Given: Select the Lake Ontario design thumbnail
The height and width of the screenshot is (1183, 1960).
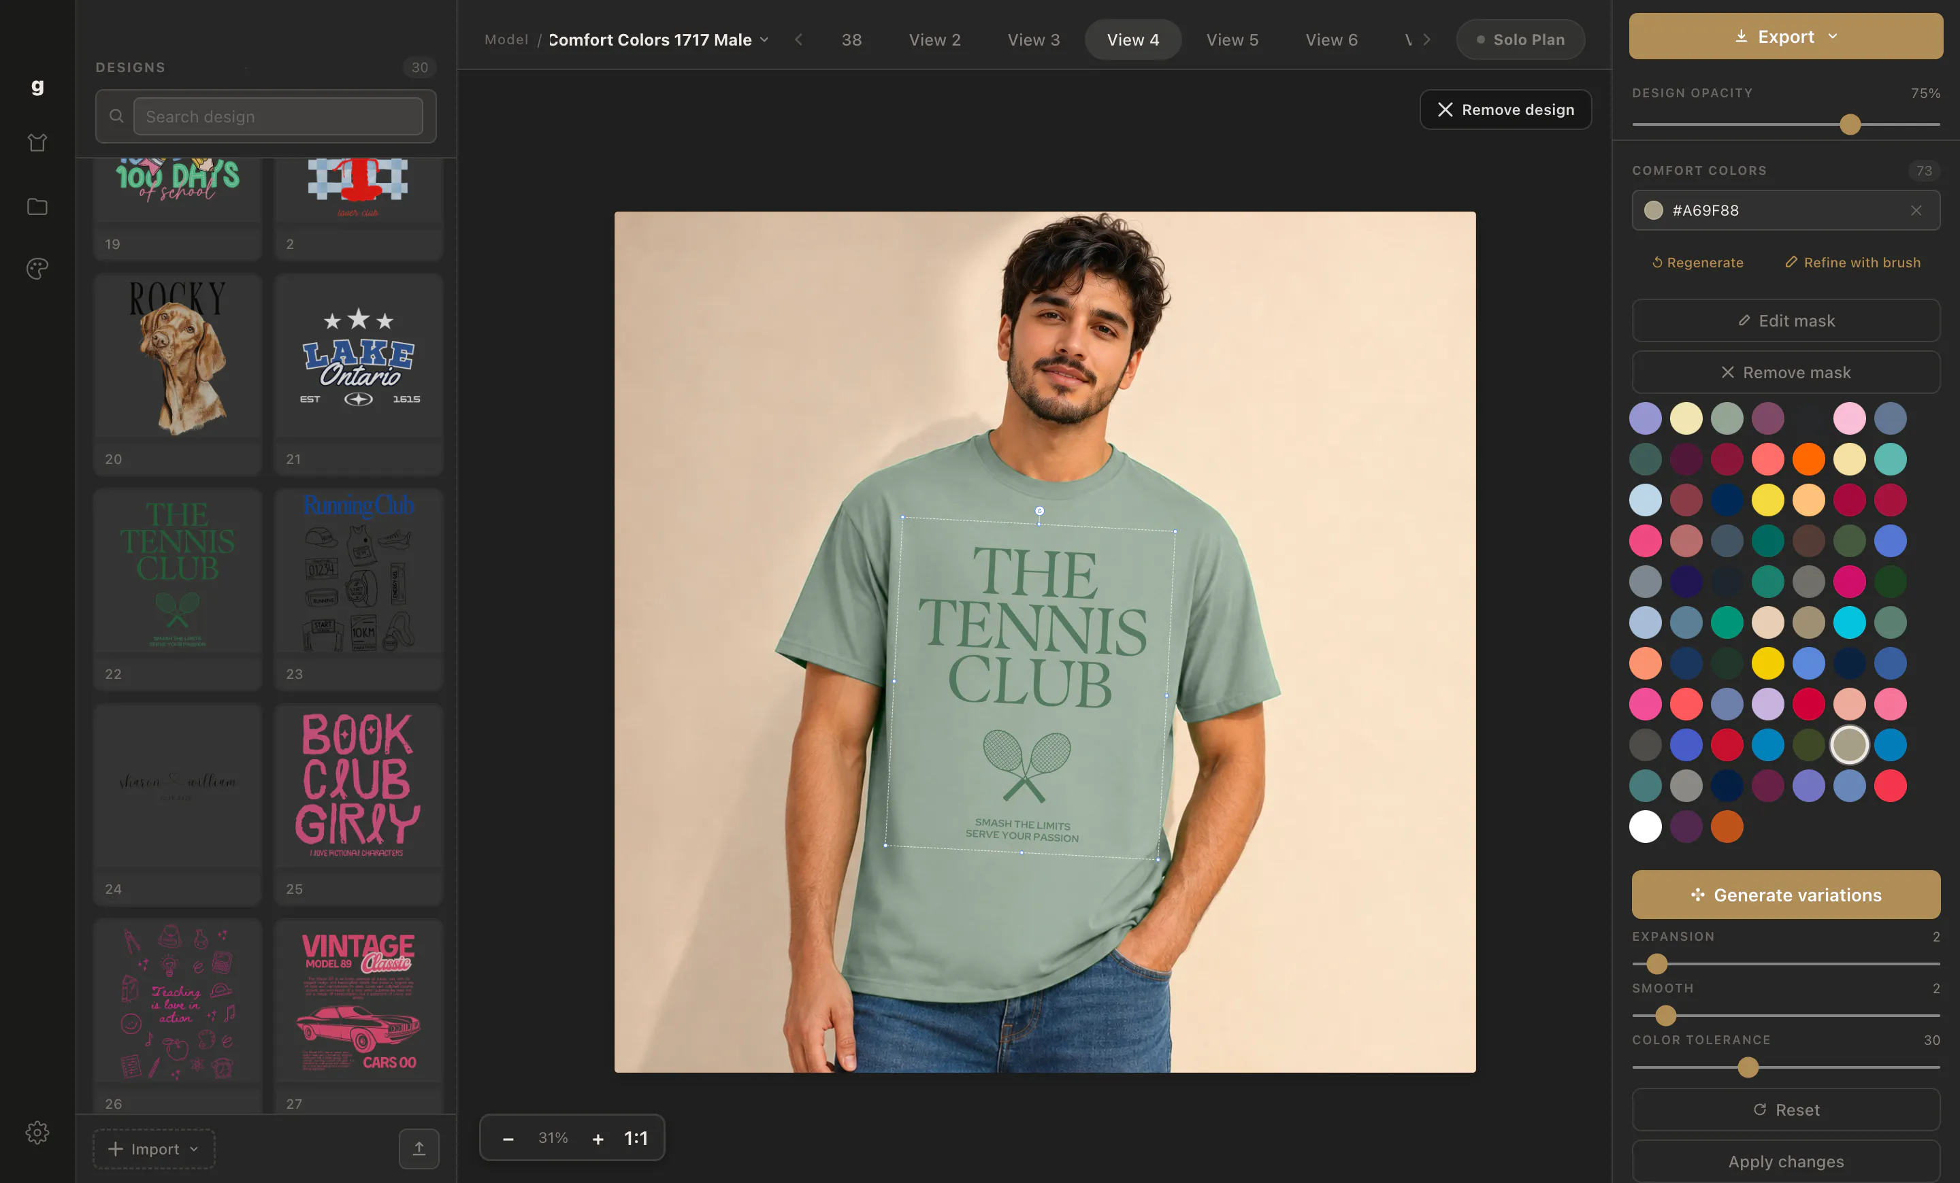Looking at the screenshot, I should click(x=358, y=355).
